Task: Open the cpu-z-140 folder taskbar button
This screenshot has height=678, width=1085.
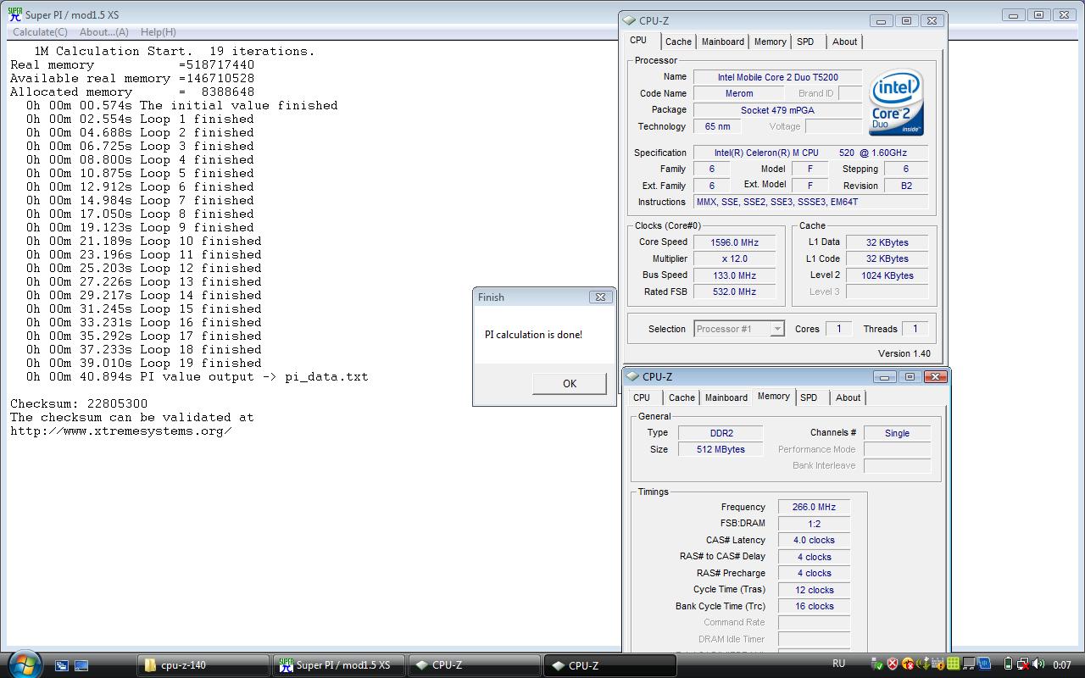Action: tap(203, 665)
